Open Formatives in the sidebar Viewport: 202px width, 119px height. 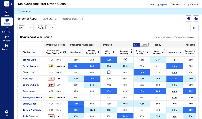point(7,47)
